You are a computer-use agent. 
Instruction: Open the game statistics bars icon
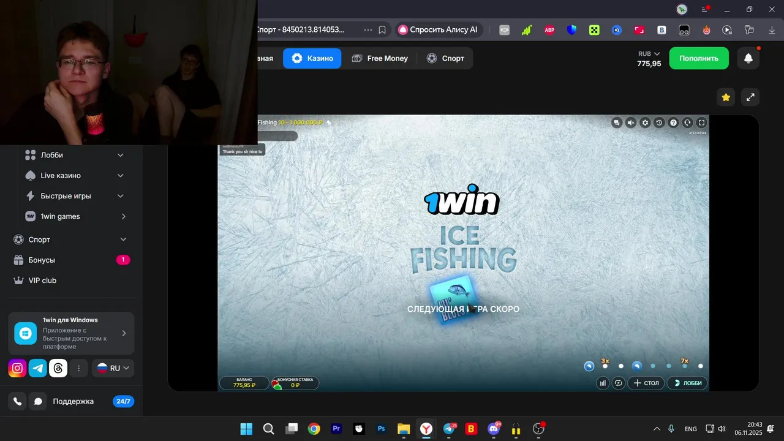(x=603, y=383)
